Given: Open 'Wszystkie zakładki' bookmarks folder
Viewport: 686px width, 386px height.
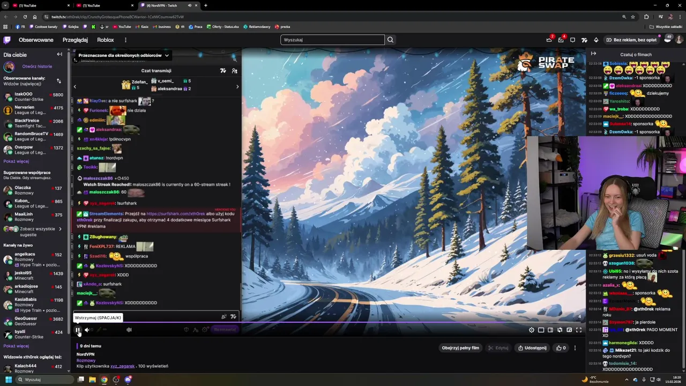Looking at the screenshot, I should (x=666, y=27).
